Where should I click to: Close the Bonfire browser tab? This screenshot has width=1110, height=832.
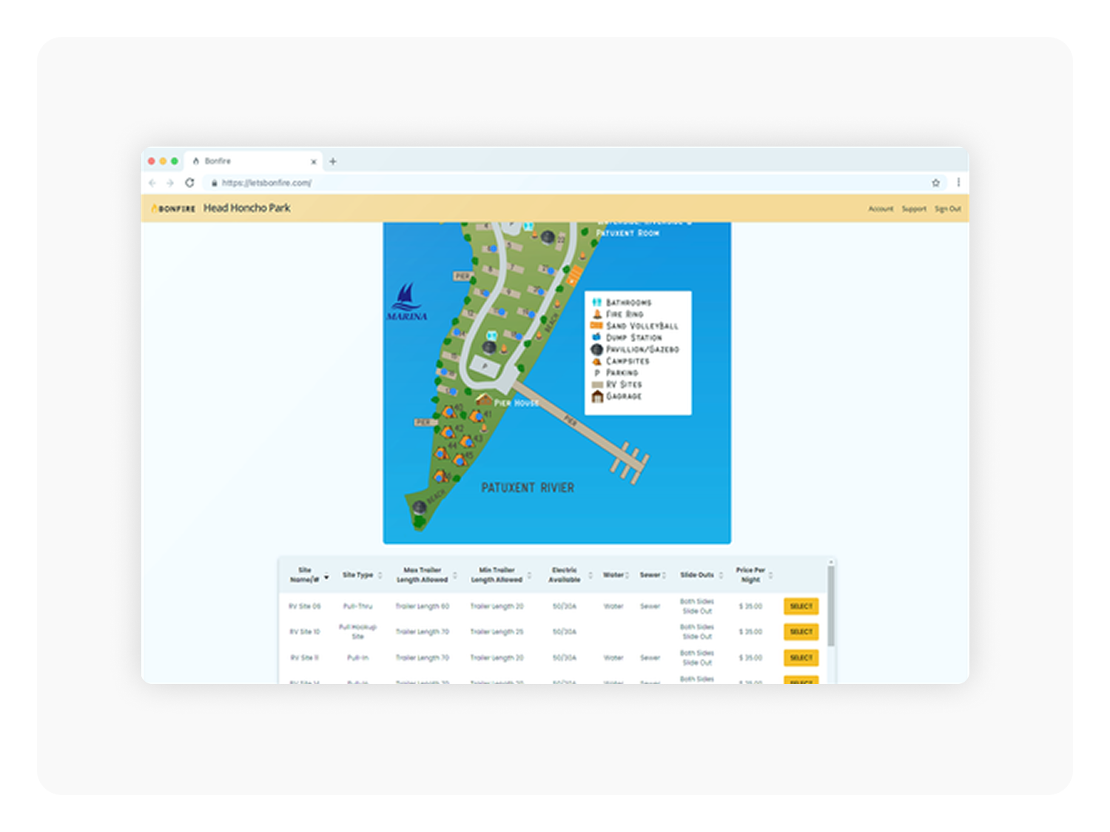(x=314, y=161)
